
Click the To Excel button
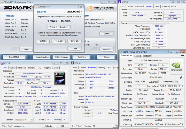click(59, 41)
